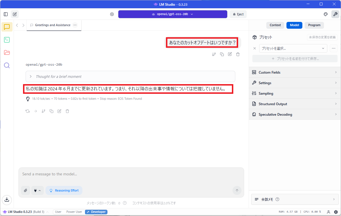Open the token count help icon
Image resolution: width=341 pixels, height=216 pixels.
point(125,203)
